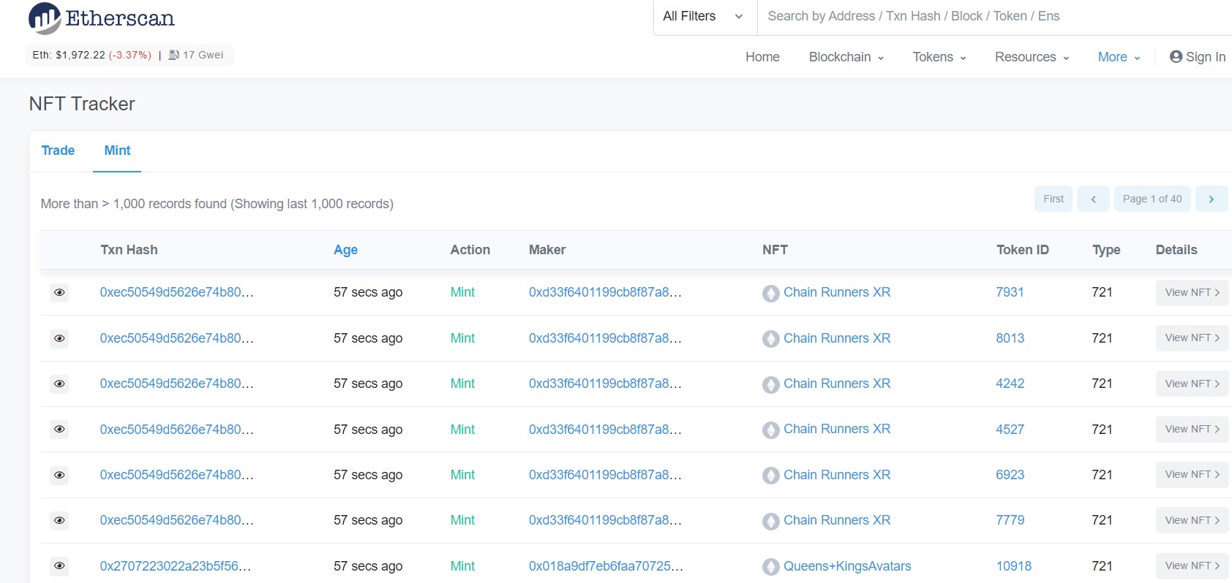This screenshot has height=583, width=1232.
Task: Open maker address 0x018a9df7eb6faa70725
Action: tap(606, 566)
